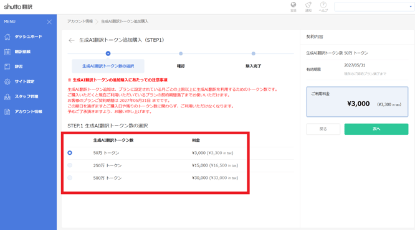Screen dimensions: 415x230
Task: Follow アカウント情報 breadcrumb link
Action: pos(80,21)
